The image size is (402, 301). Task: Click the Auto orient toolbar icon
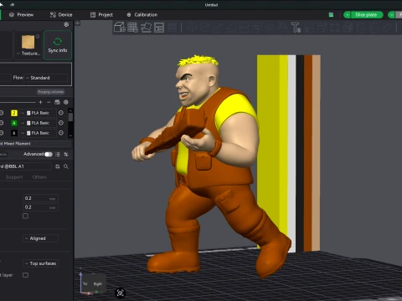(146, 28)
